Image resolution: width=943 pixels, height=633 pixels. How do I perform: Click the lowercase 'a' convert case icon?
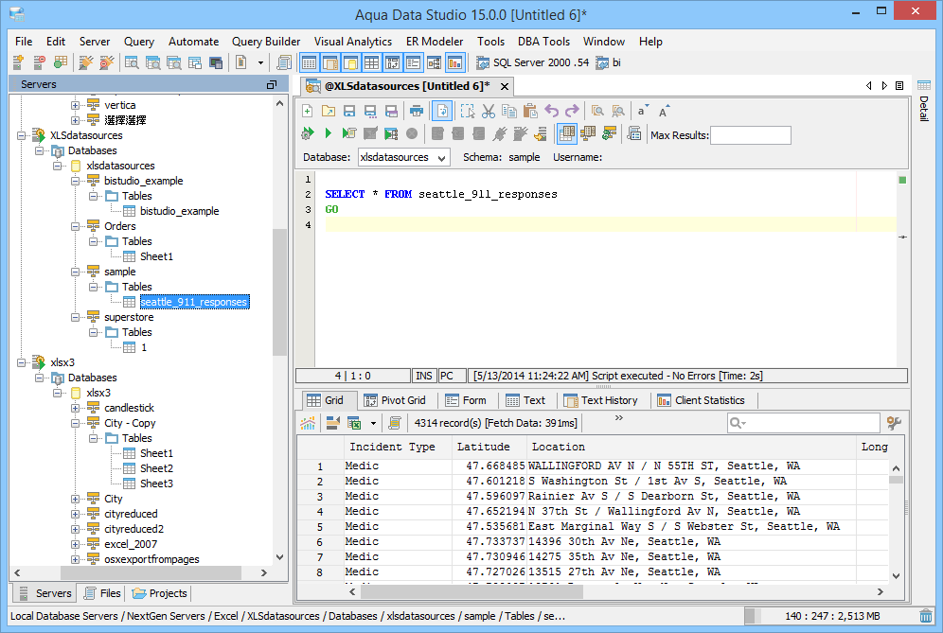tap(642, 111)
